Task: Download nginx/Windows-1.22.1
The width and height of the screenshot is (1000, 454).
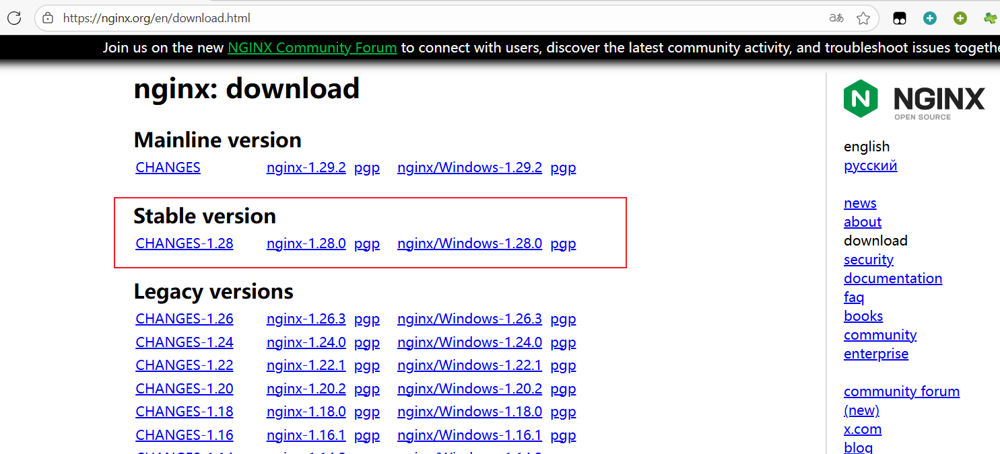Action: pos(469,365)
